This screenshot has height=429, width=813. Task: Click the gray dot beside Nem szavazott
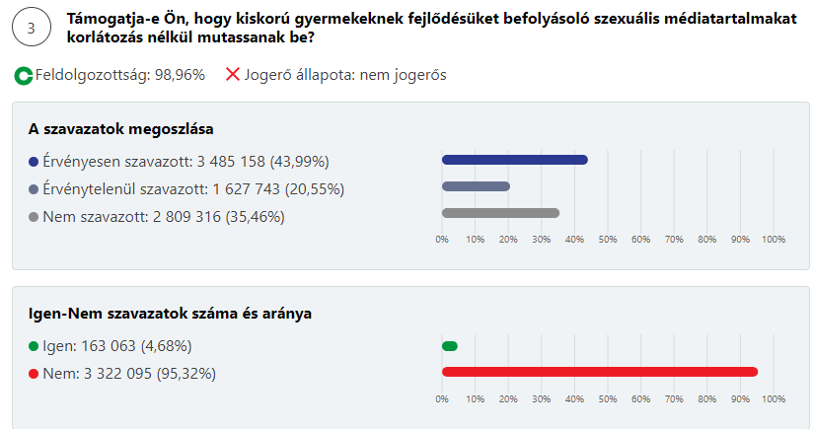pos(34,217)
